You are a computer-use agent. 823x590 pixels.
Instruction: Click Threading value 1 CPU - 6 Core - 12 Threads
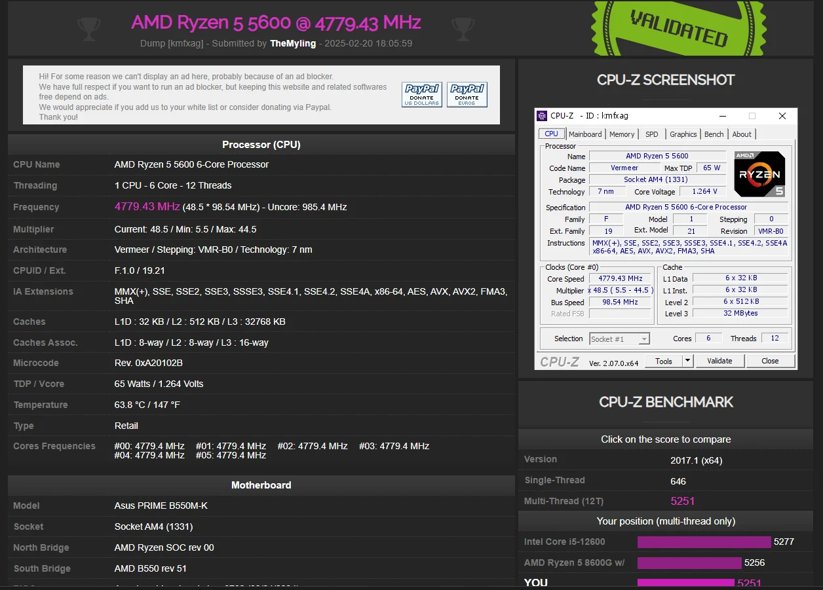(x=173, y=185)
